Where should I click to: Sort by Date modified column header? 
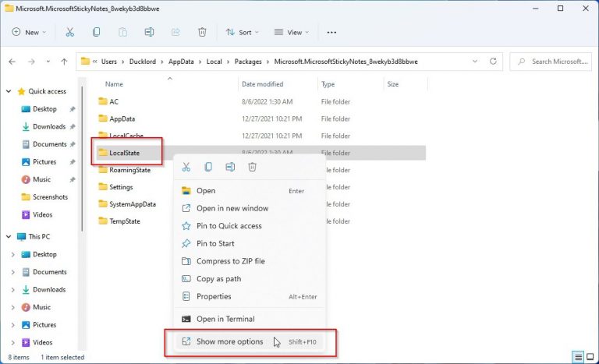pyautogui.click(x=262, y=84)
